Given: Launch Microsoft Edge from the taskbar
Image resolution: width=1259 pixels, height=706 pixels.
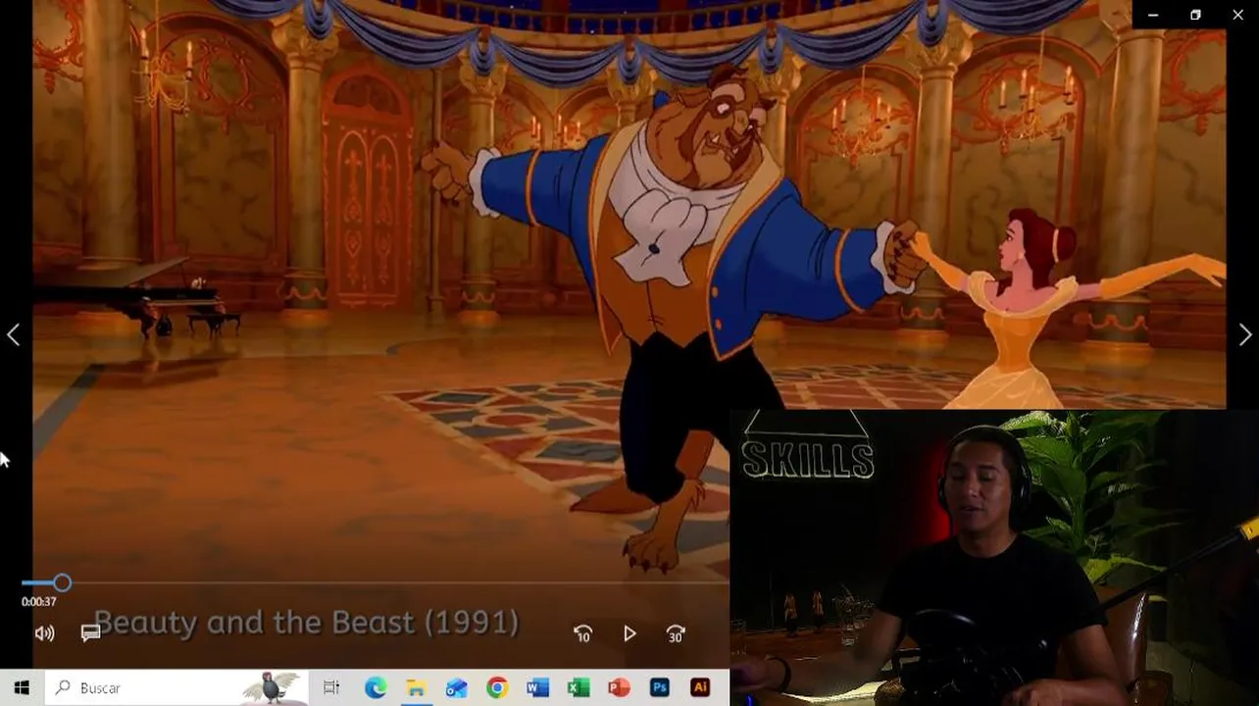Looking at the screenshot, I should 376,688.
